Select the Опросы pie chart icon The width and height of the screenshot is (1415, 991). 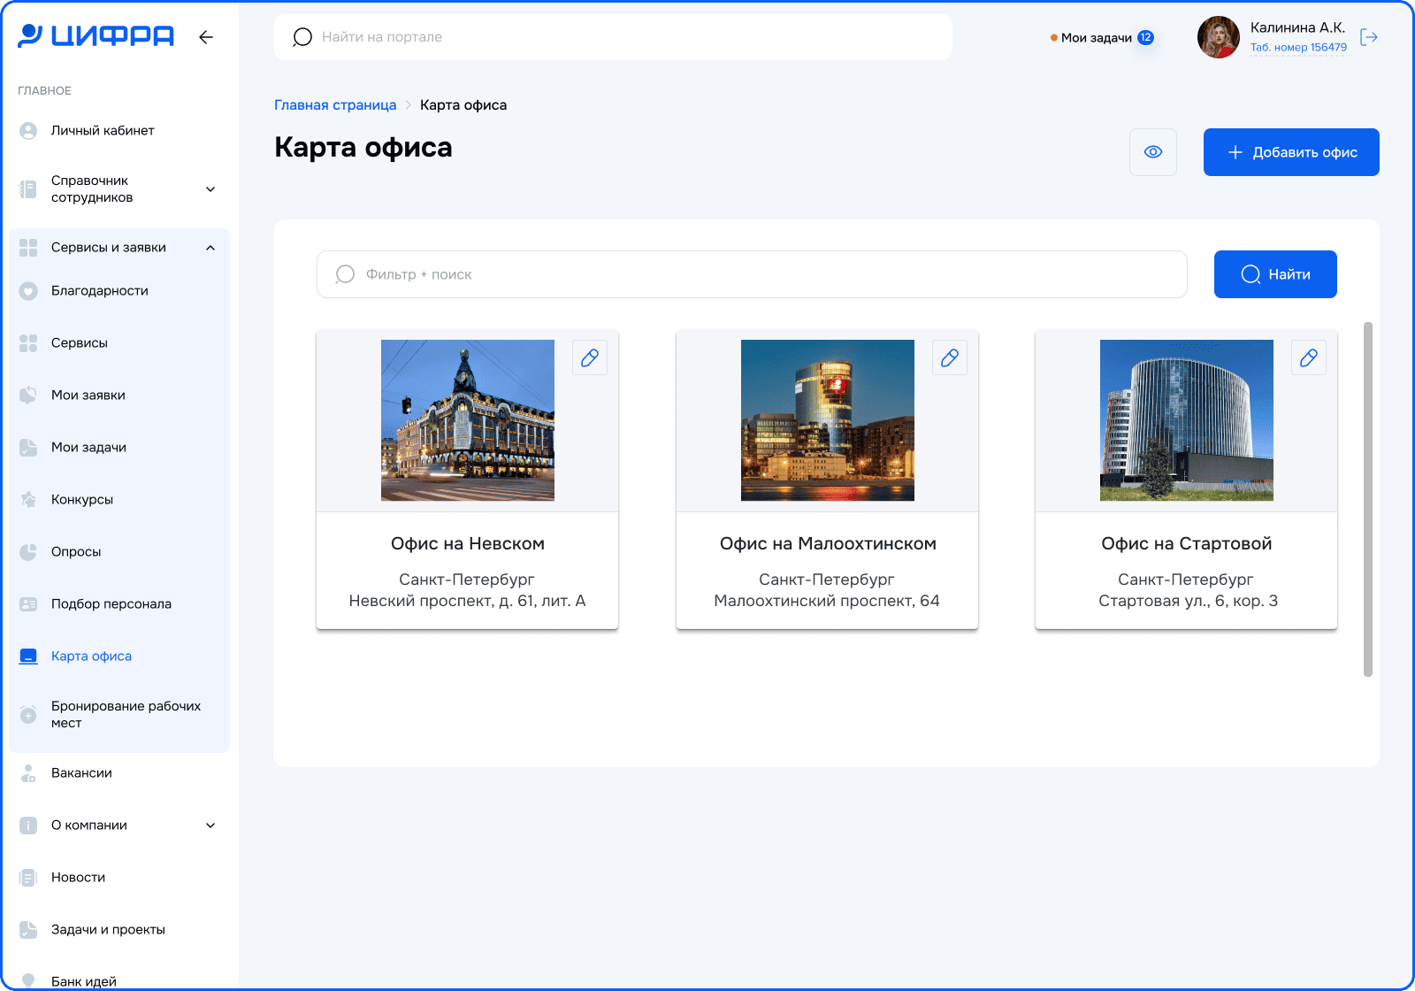tap(28, 551)
